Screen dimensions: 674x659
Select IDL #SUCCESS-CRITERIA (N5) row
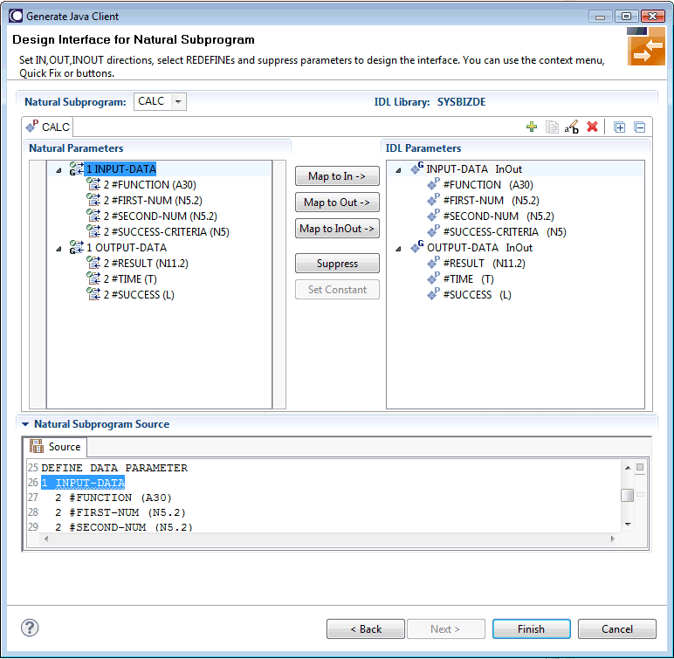click(x=505, y=231)
